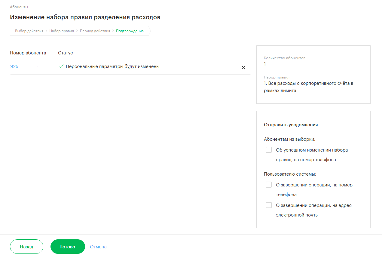Remove subscriber 925 with the X icon
This screenshot has height=258, width=382.
point(243,67)
